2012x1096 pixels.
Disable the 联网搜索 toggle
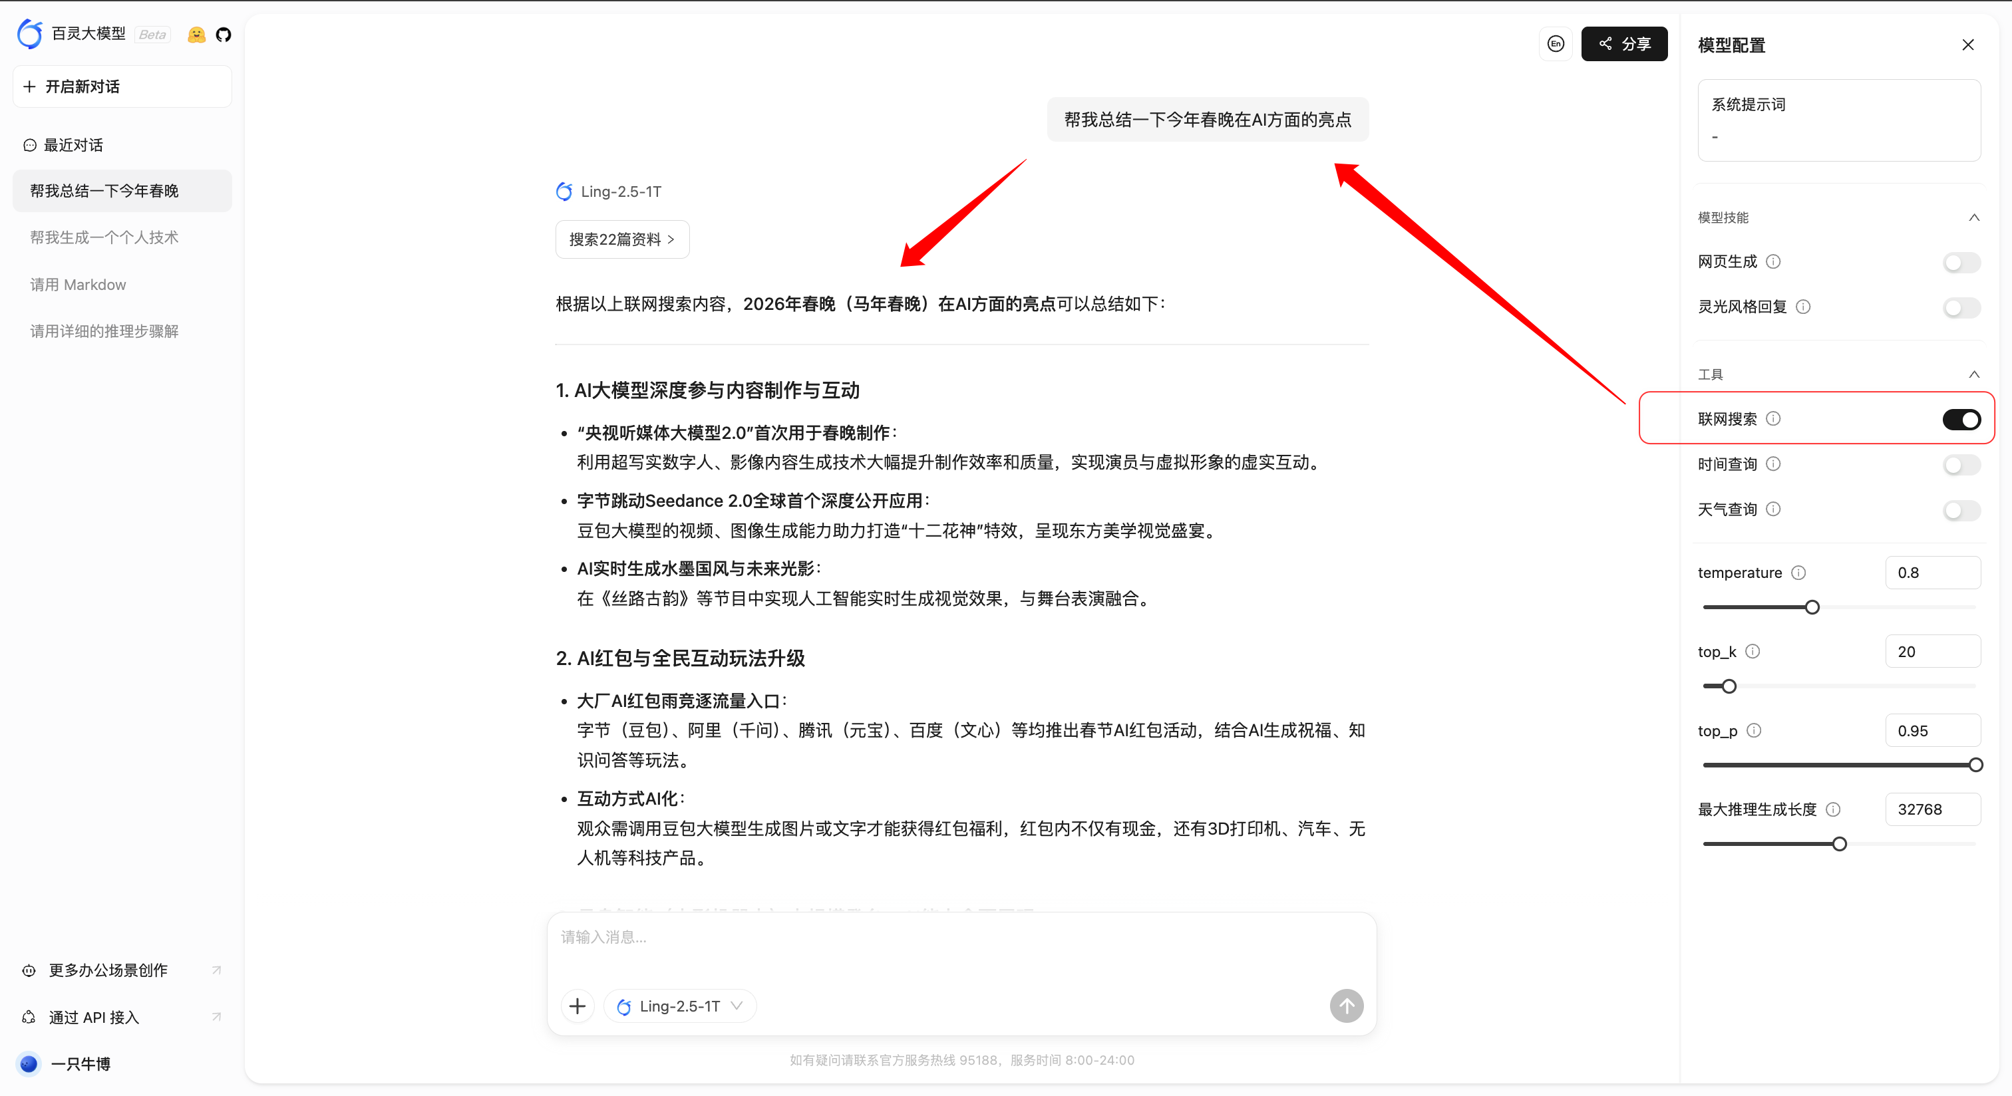pos(1961,418)
